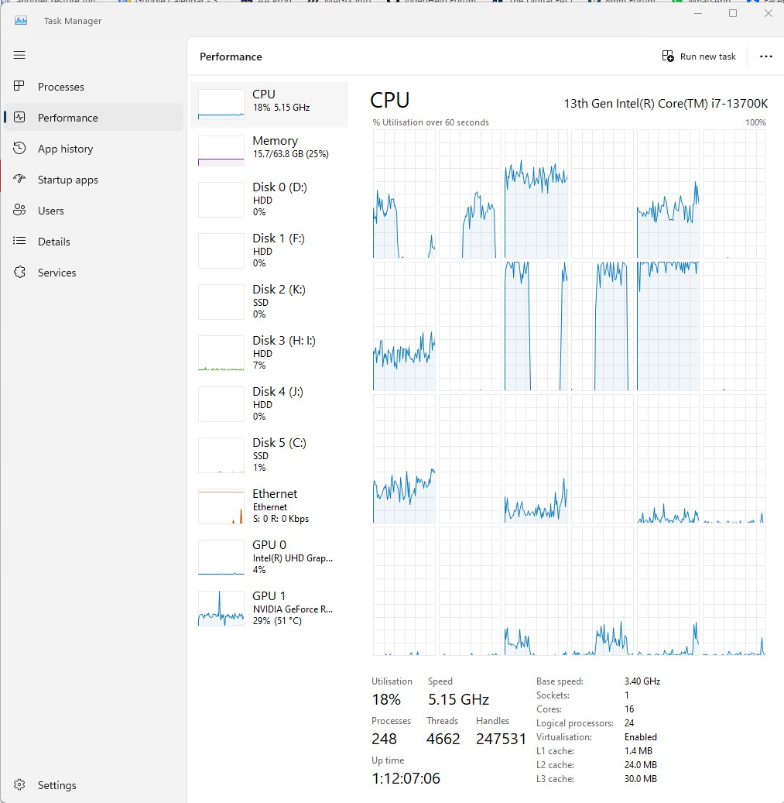
Task: Open App history via its icon
Action: point(20,149)
